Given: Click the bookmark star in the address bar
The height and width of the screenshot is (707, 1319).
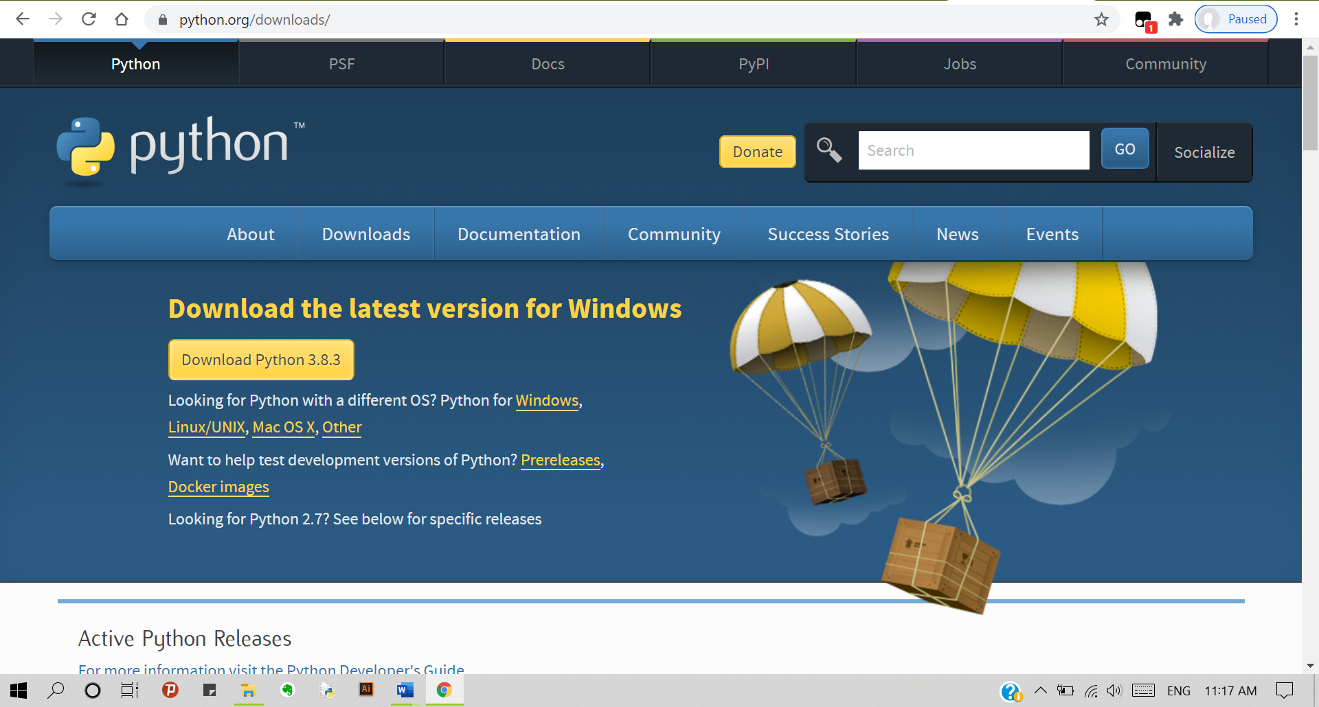Looking at the screenshot, I should [x=1102, y=19].
